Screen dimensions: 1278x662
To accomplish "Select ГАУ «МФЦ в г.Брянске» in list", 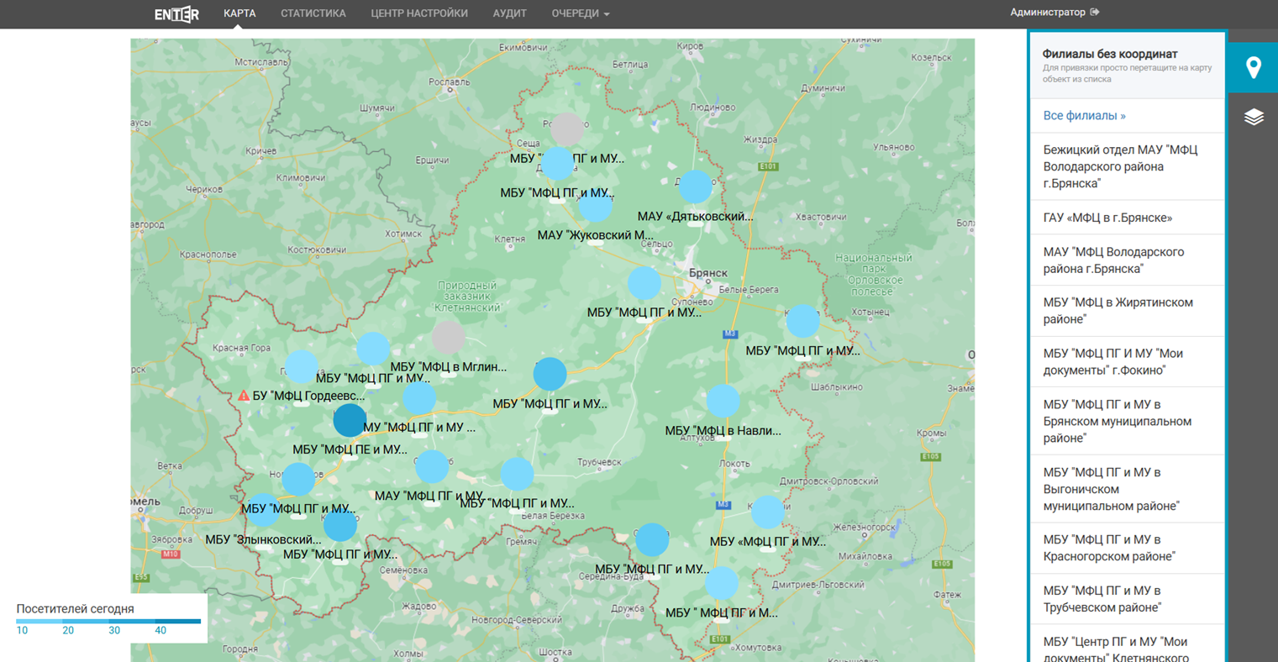I will tap(1127, 218).
